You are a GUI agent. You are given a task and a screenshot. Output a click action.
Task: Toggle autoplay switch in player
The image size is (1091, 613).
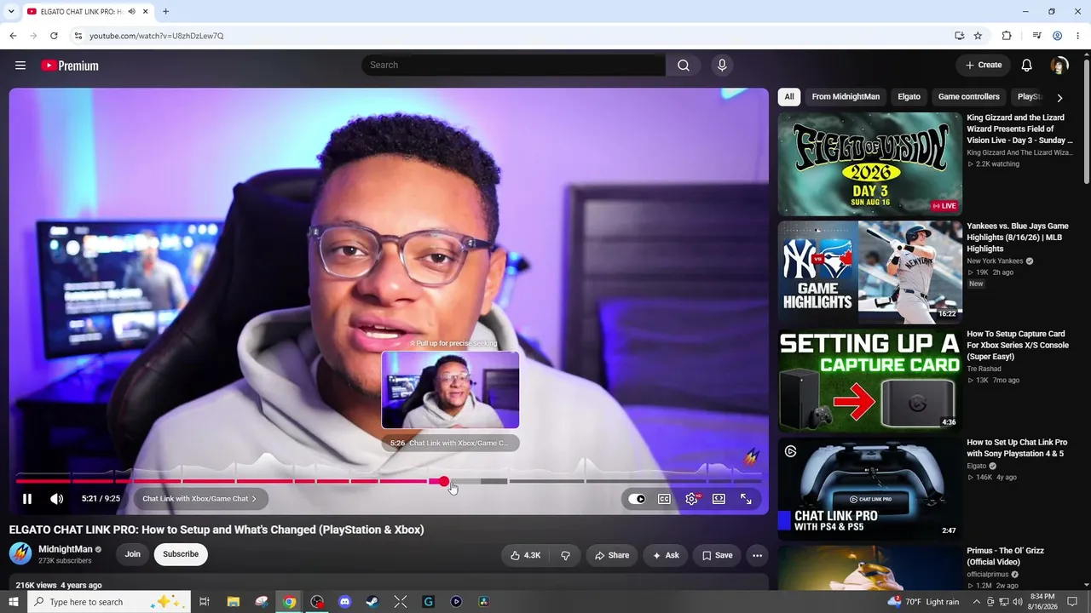tap(637, 499)
